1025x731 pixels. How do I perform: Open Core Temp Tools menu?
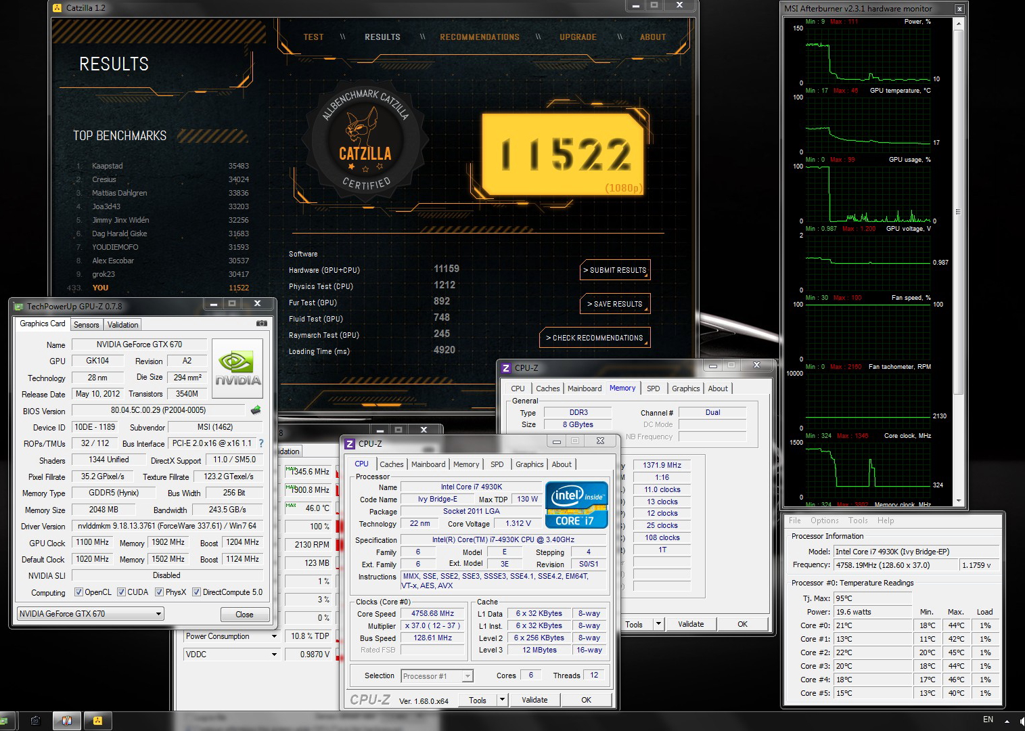(x=858, y=520)
